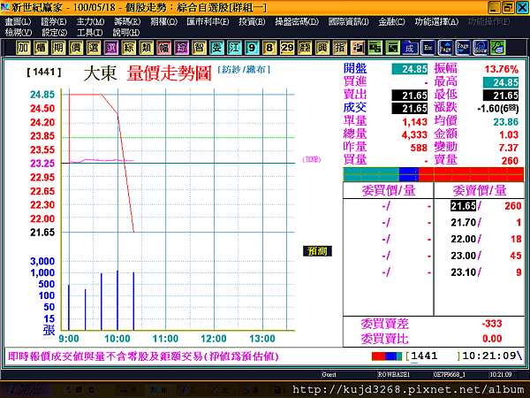The image size is (530, 398).
Task: Click the Home toolbar icon
Action: click(x=481, y=48)
